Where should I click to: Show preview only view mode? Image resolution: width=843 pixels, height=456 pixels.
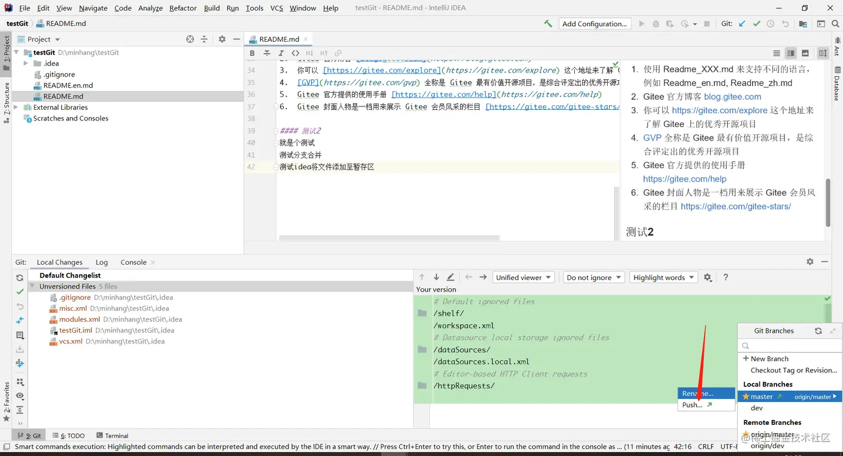(805, 53)
